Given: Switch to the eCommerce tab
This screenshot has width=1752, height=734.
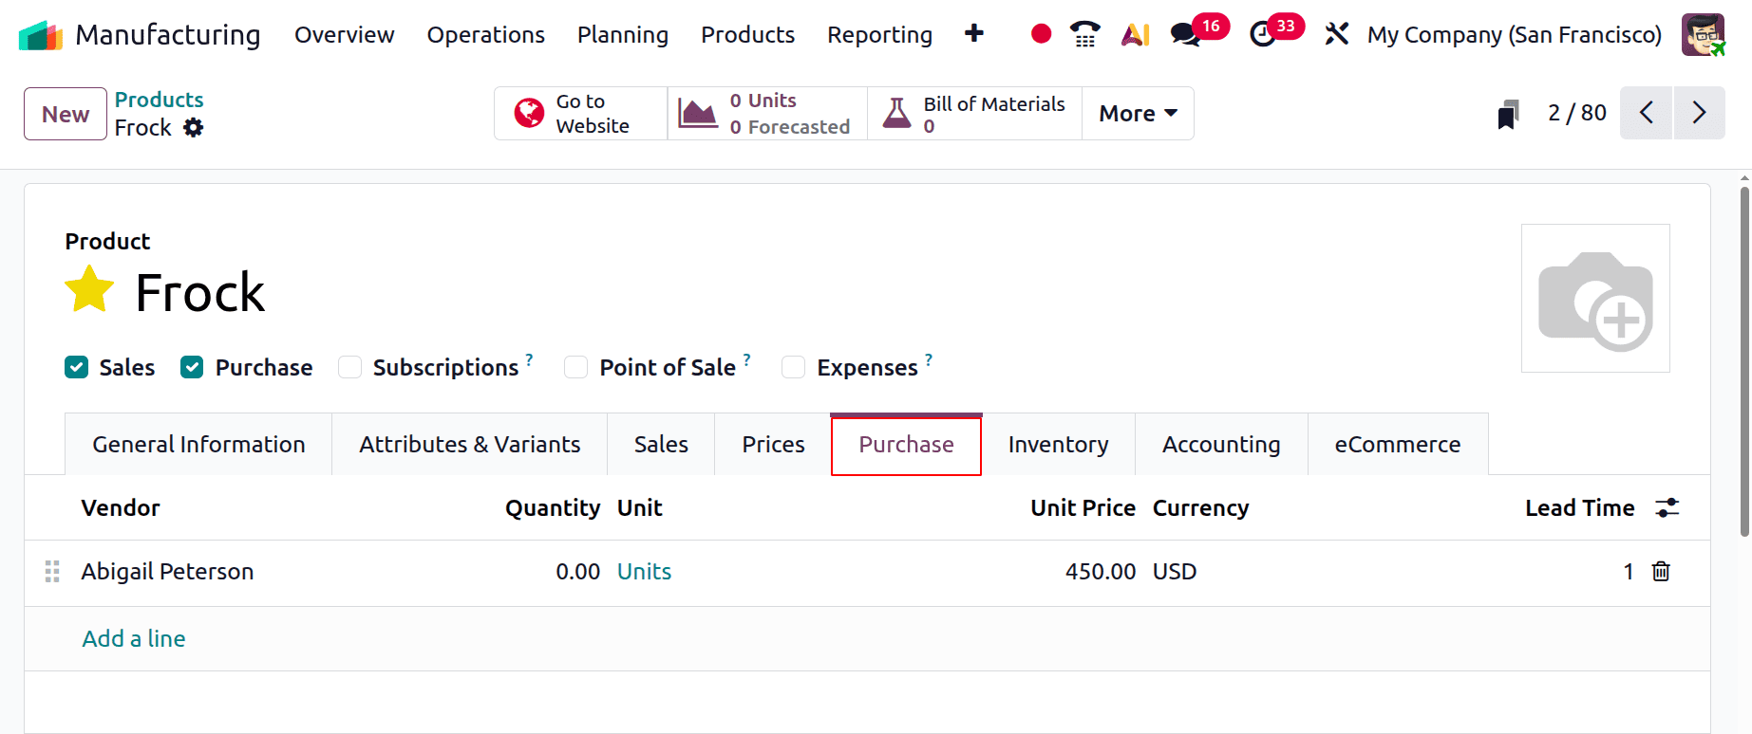Looking at the screenshot, I should [1398, 444].
